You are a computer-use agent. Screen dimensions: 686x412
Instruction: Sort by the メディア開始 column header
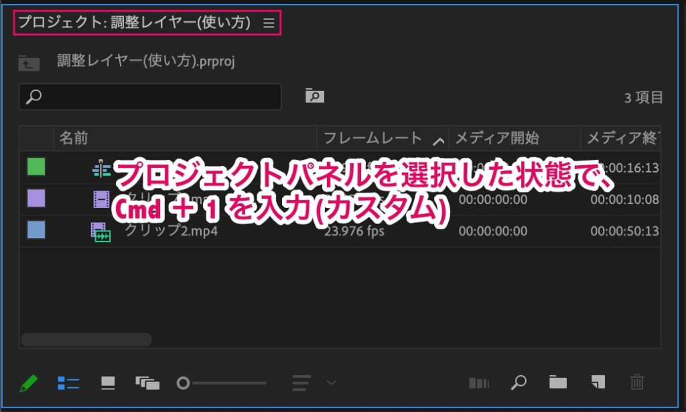coord(514,138)
